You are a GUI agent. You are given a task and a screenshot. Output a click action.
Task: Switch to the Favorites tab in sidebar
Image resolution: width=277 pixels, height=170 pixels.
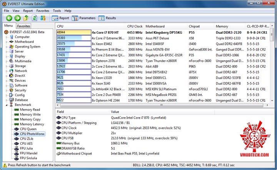tap(23, 26)
